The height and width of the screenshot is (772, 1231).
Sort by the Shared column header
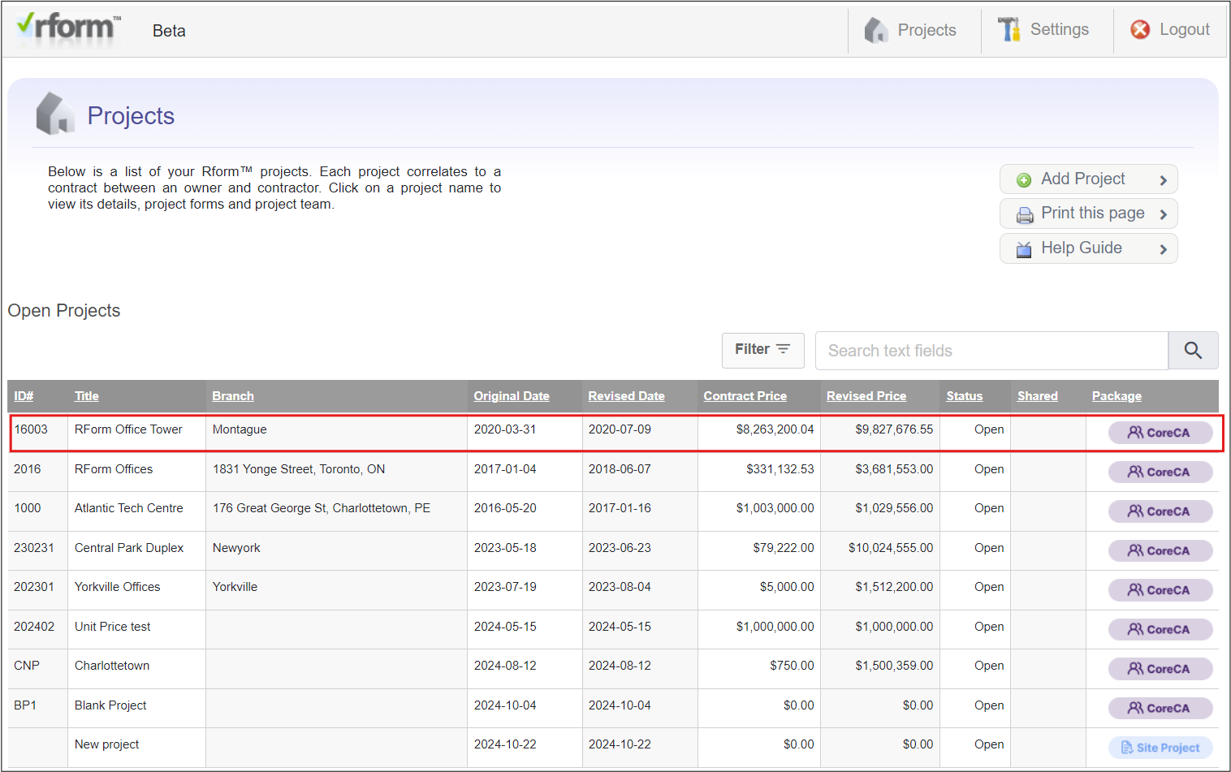[x=1038, y=396]
